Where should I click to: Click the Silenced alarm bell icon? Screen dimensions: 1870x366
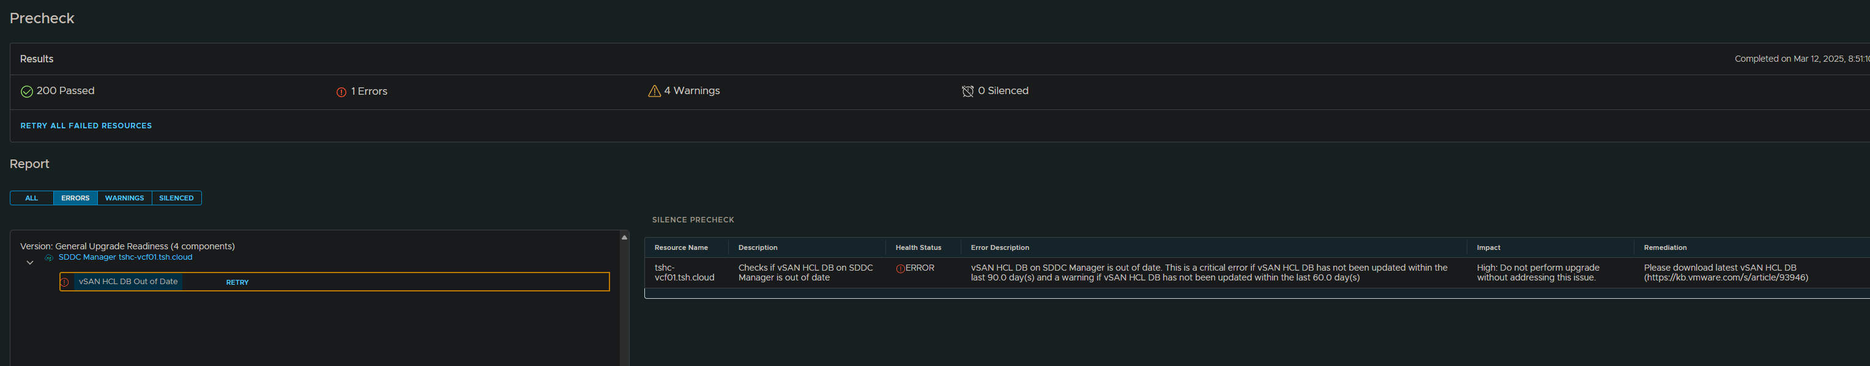(x=967, y=91)
